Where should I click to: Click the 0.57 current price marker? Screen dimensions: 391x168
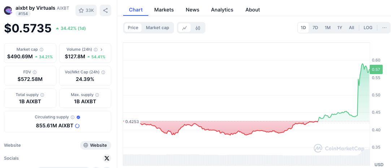tap(376, 69)
